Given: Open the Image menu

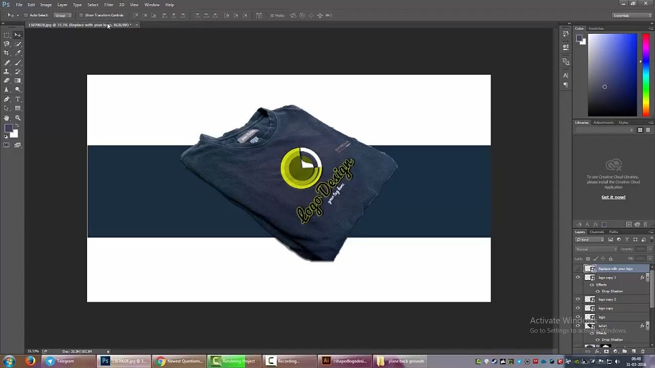Looking at the screenshot, I should click(x=46, y=5).
